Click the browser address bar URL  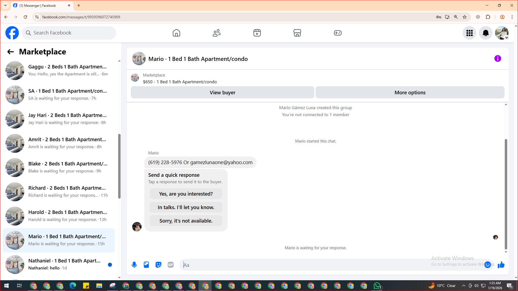[x=81, y=17]
